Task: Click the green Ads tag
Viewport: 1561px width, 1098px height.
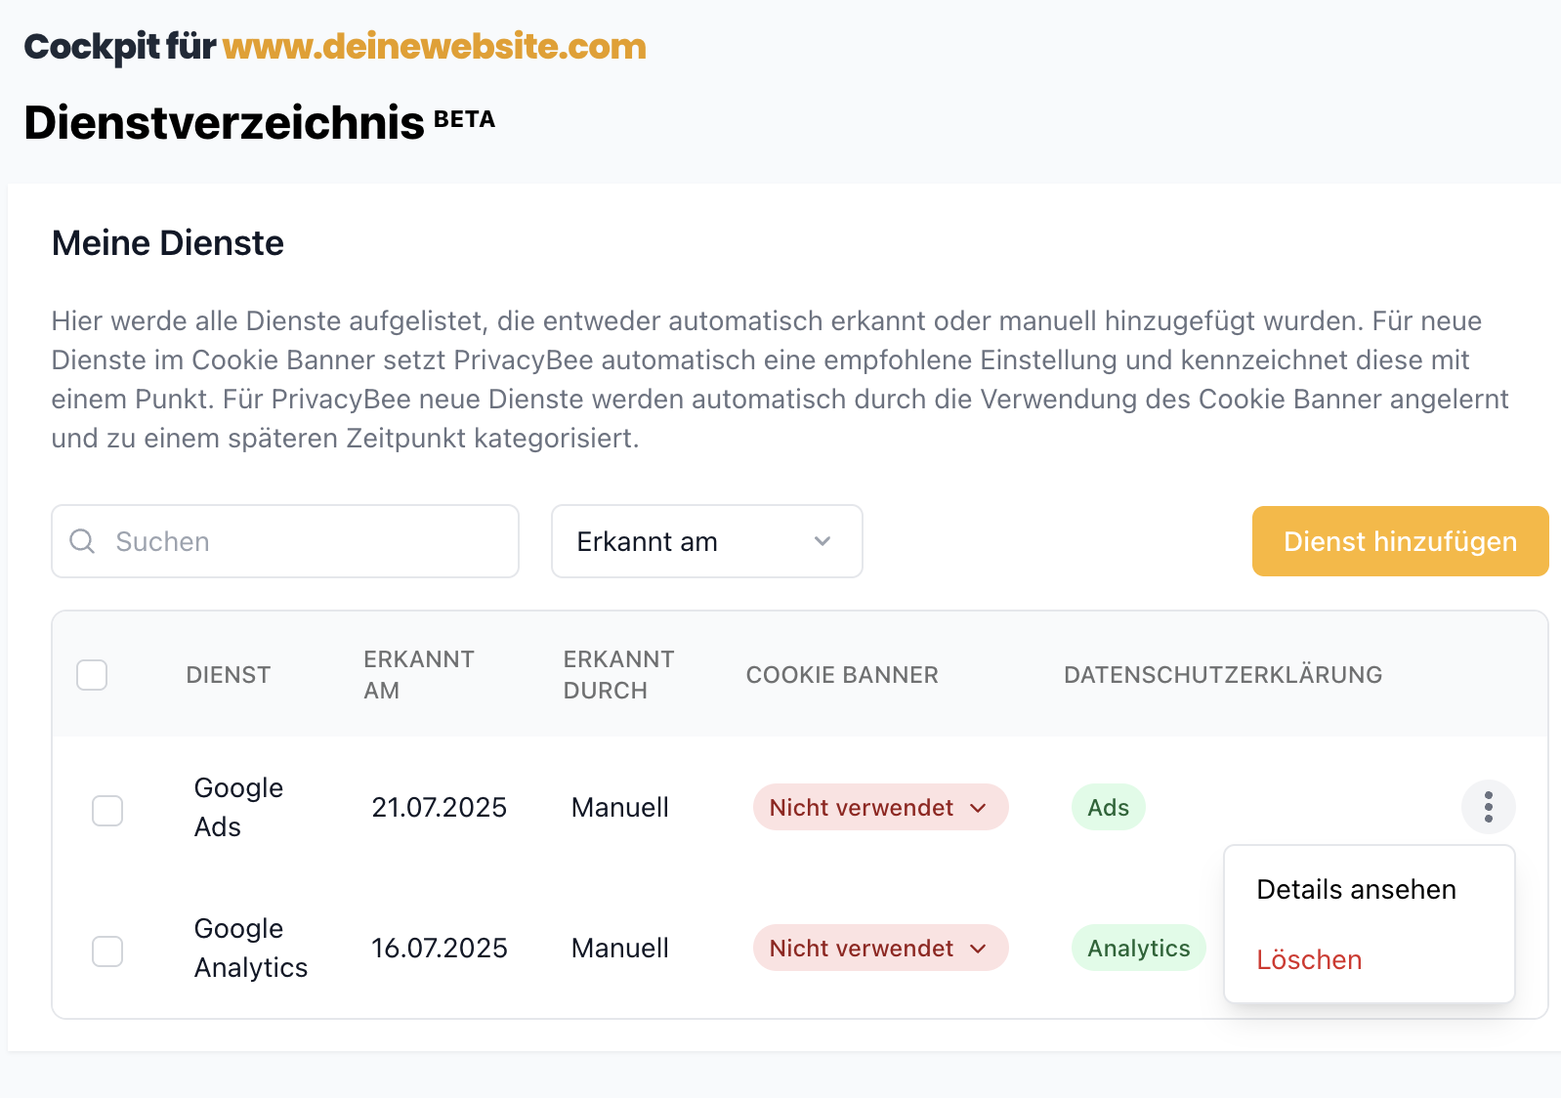Action: pyautogui.click(x=1108, y=808)
